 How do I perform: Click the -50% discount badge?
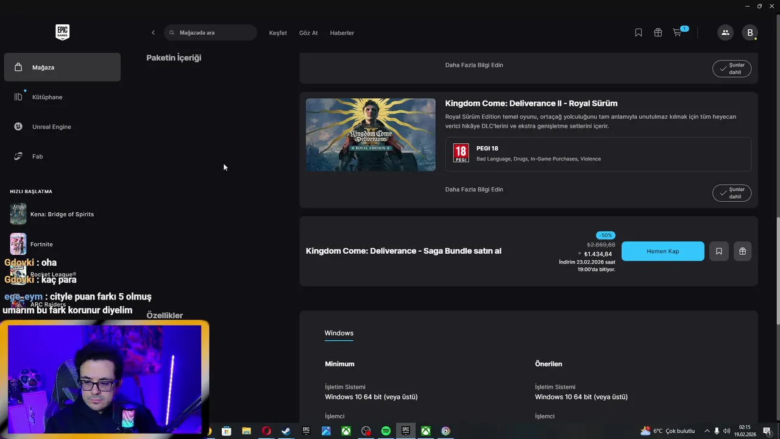point(606,235)
